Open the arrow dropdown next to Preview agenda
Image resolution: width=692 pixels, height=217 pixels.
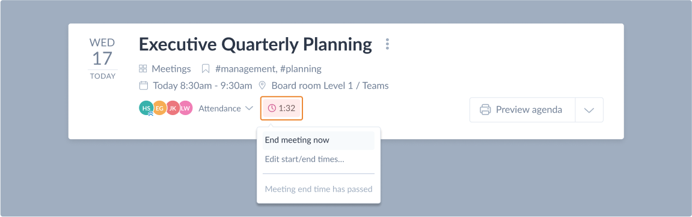[589, 110]
